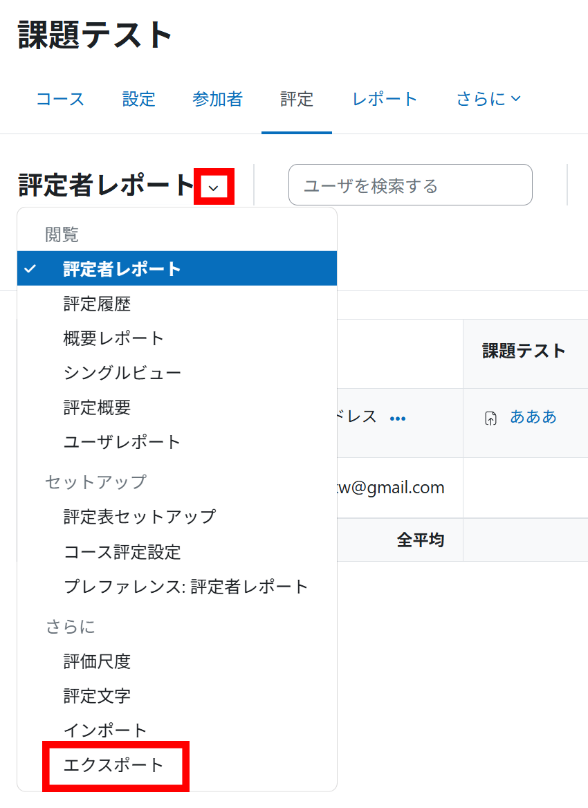This screenshot has height=808, width=588.
Task: Choose 評価尺度 from the menu
Action: (97, 661)
